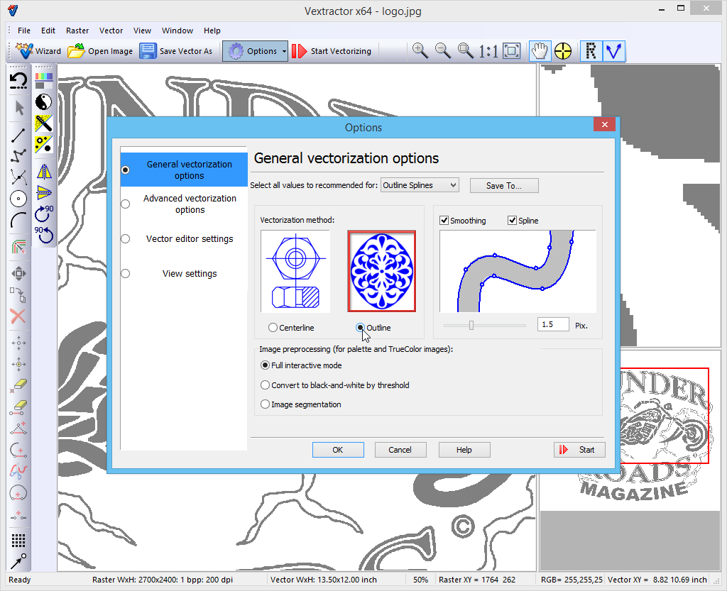
Task: Click the Wizard toolbar icon
Action: tap(26, 51)
